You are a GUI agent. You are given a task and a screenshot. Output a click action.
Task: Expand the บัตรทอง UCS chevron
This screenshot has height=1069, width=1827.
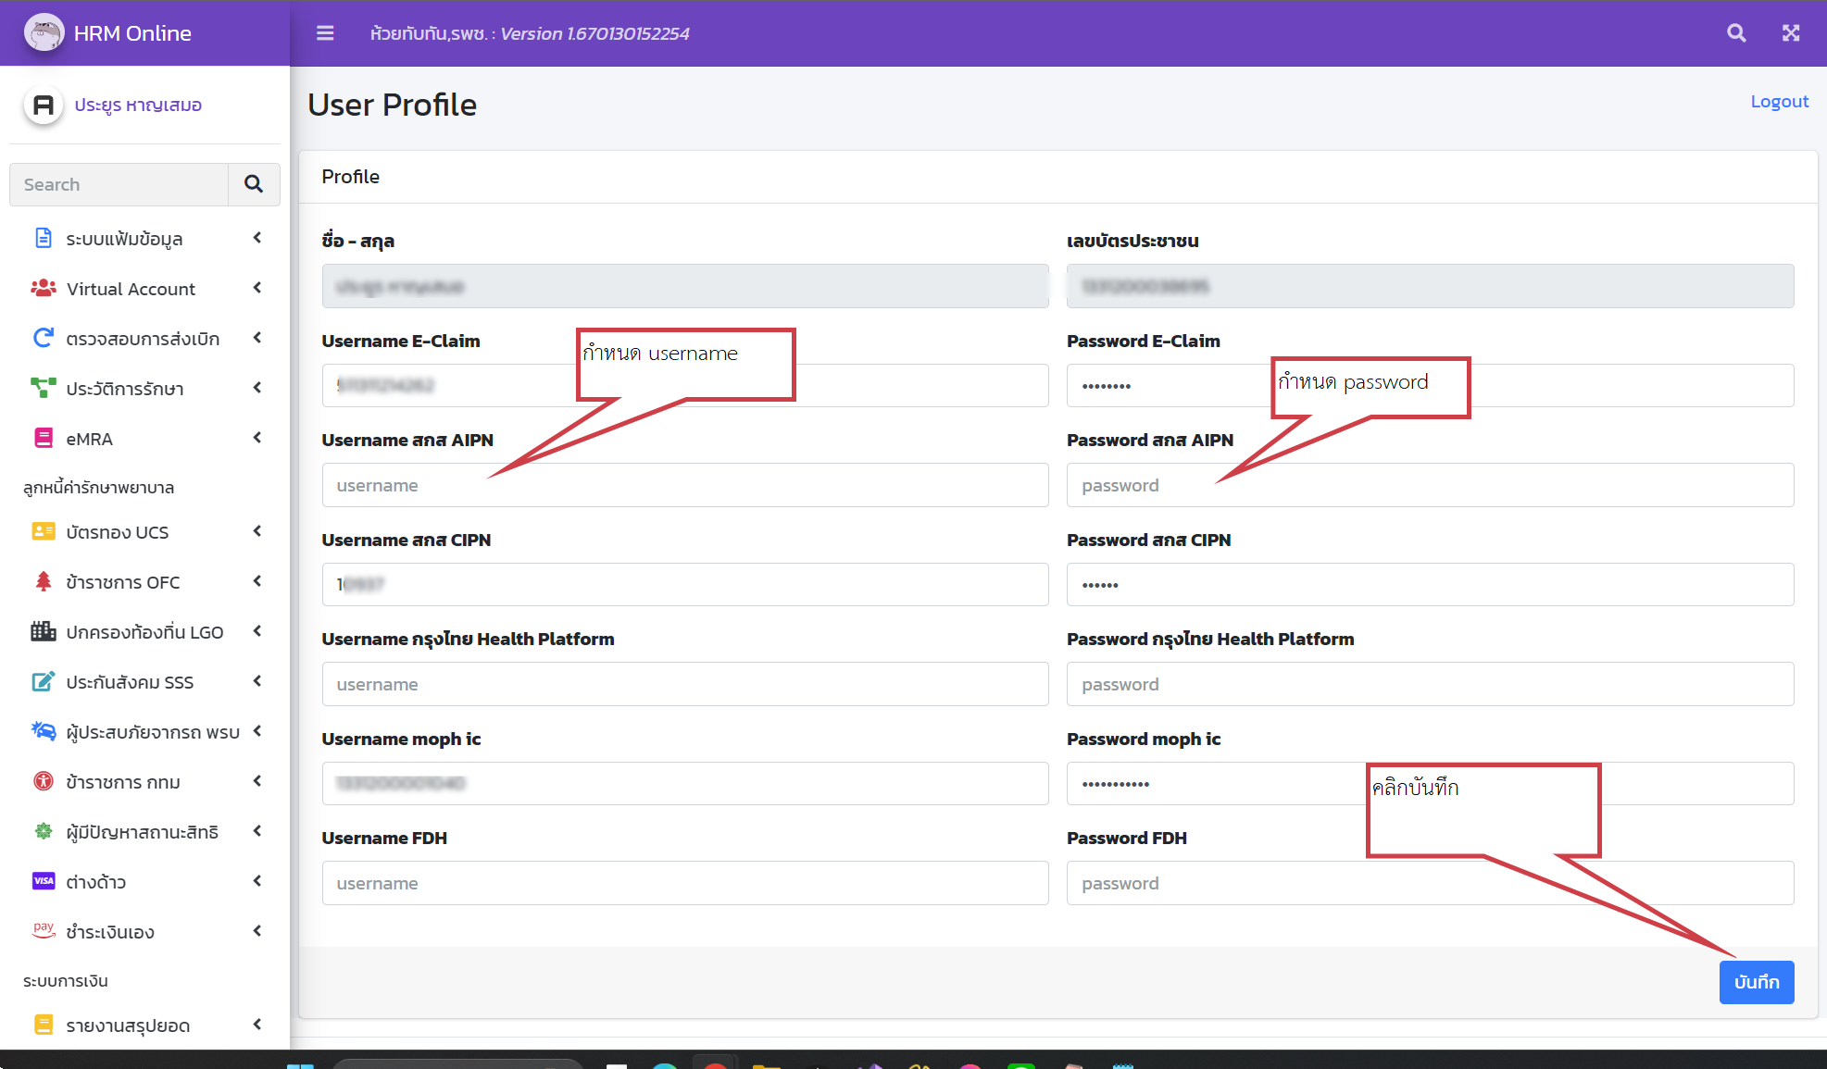point(257,531)
